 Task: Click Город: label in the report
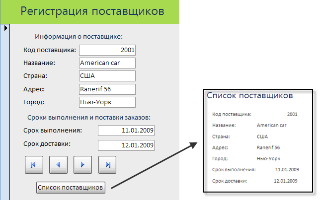(x=220, y=159)
